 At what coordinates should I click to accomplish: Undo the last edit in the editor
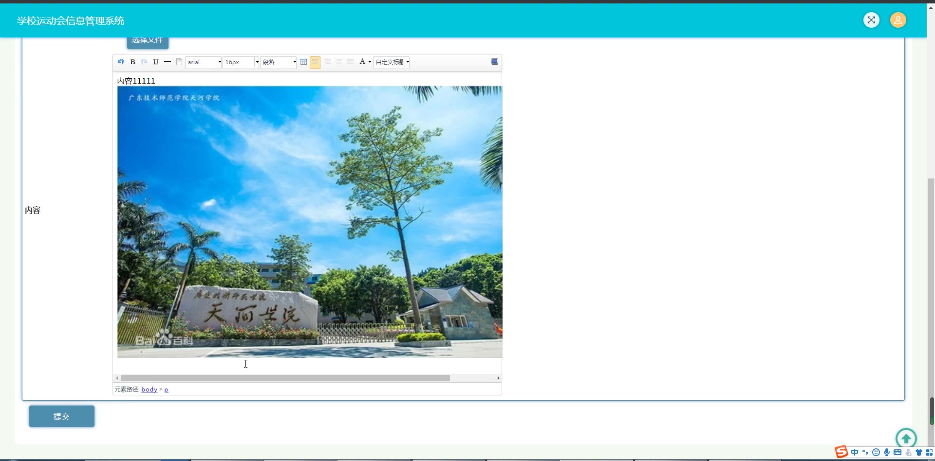pyautogui.click(x=121, y=62)
